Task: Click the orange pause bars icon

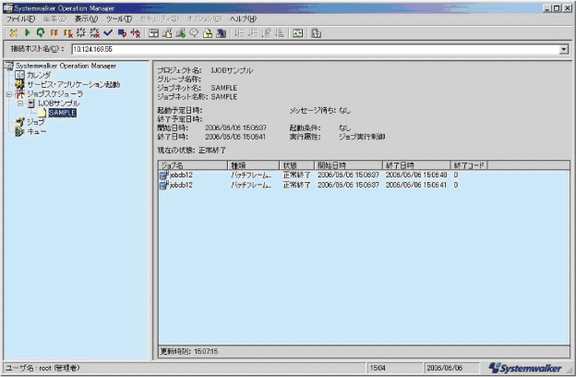Action: (x=54, y=33)
